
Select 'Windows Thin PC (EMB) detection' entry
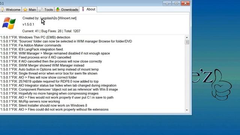(35, 37)
